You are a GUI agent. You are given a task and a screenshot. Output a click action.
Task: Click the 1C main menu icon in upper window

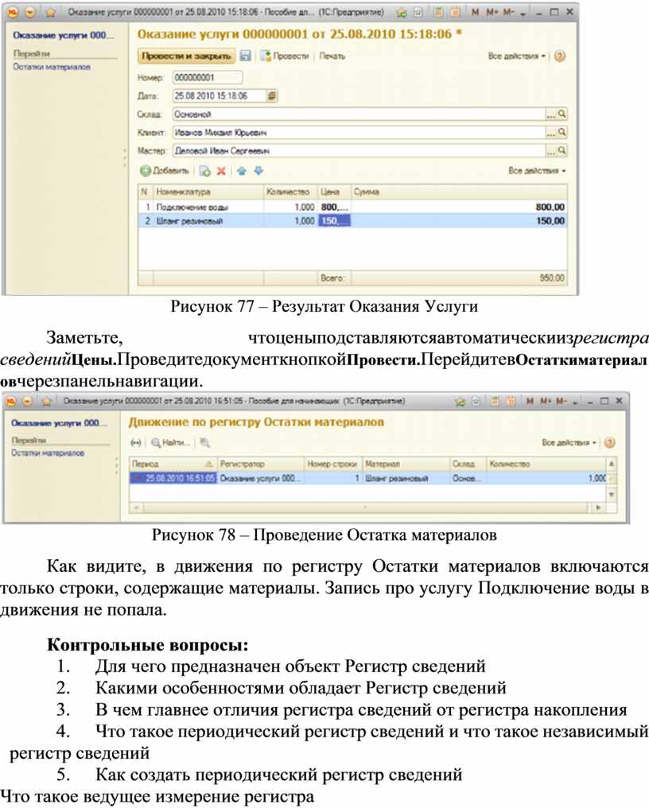pyautogui.click(x=13, y=12)
